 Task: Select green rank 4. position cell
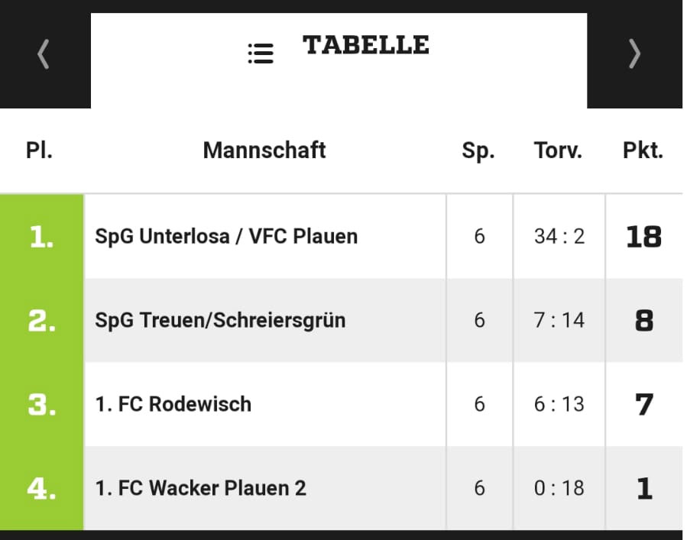click(x=41, y=488)
